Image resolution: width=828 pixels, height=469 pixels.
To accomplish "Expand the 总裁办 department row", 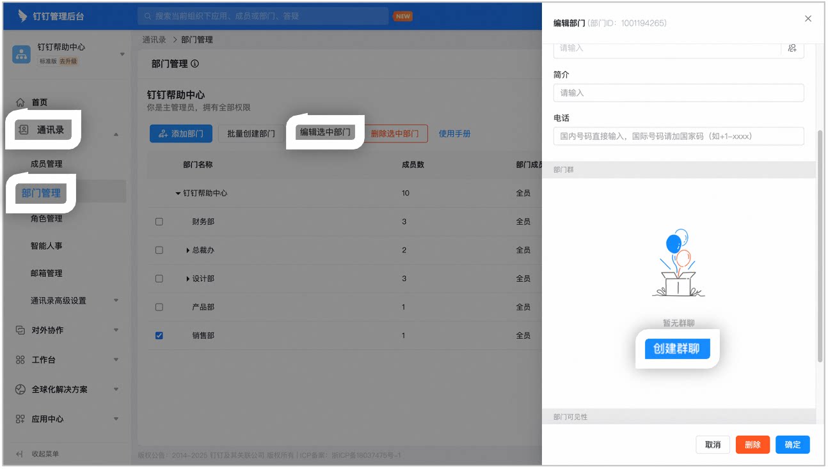I will tap(188, 250).
